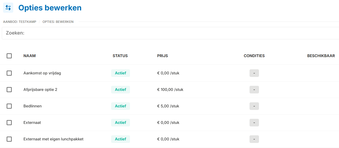Enable the checkbox for the Externaat row
339x148 pixels.
(9, 123)
